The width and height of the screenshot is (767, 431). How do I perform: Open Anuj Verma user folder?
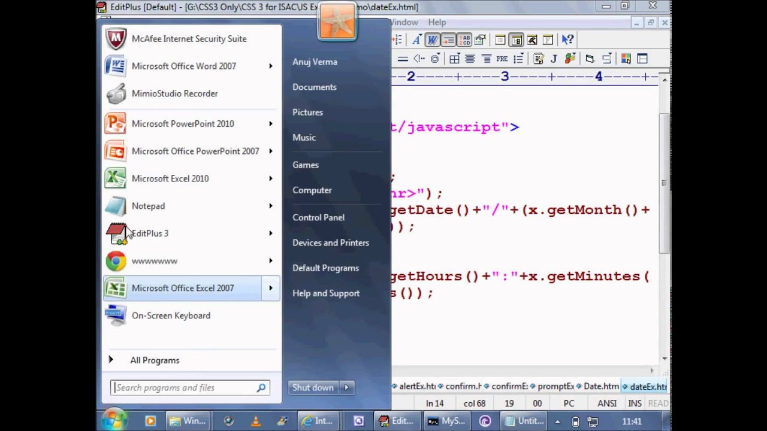pos(315,62)
